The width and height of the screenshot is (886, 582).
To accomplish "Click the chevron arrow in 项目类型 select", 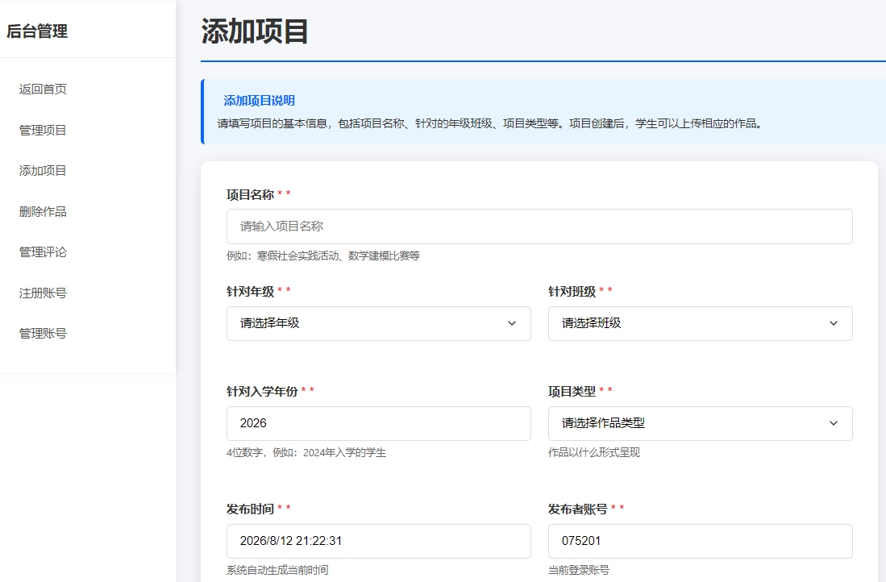I will (x=834, y=423).
